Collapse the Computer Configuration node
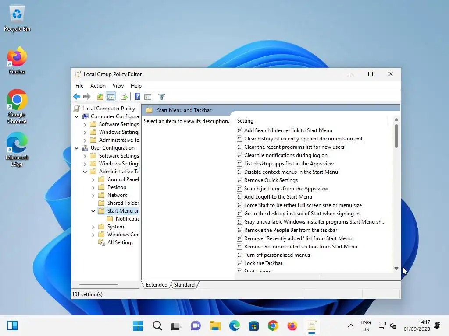Viewport: 449px width, 336px height. tap(76, 116)
